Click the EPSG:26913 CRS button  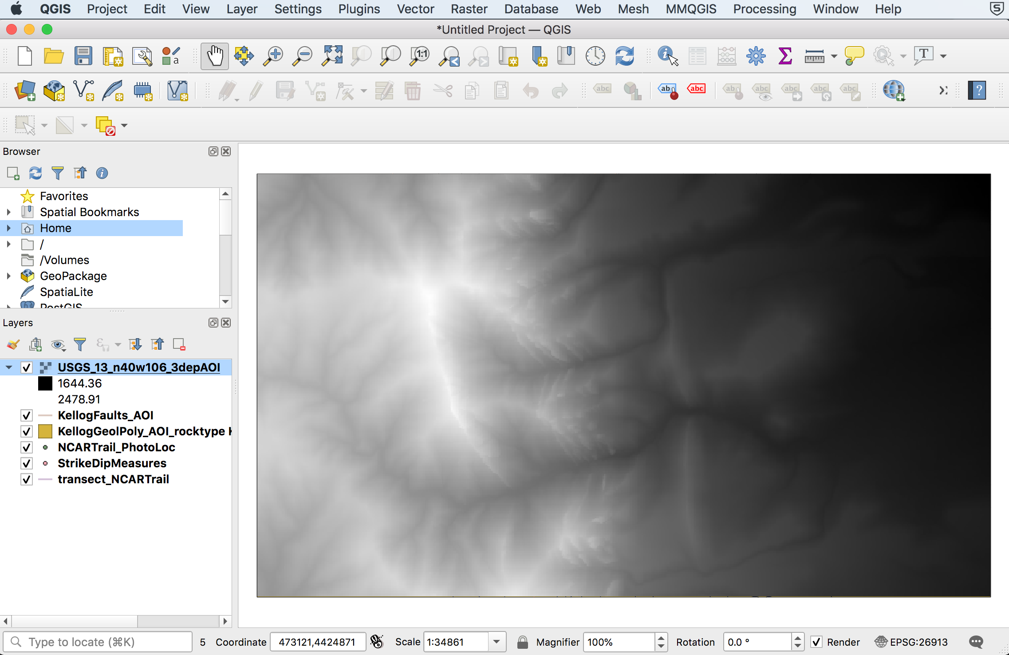click(911, 642)
